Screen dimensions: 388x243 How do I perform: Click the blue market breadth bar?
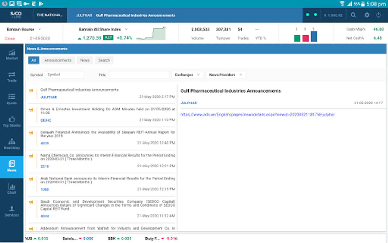click(x=314, y=36)
